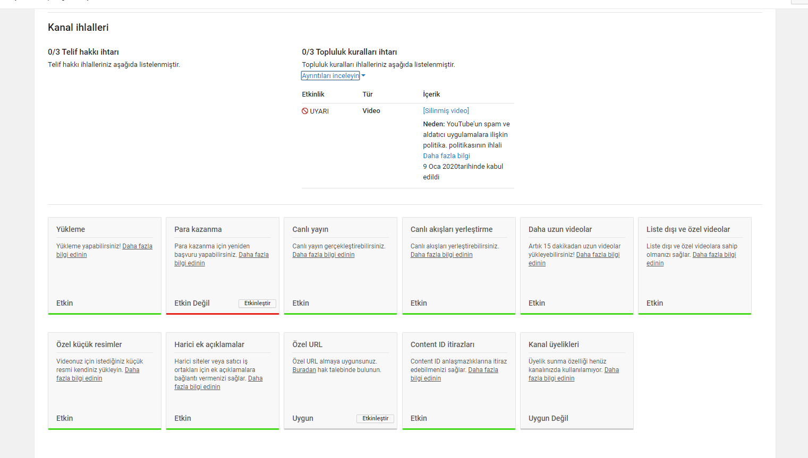
Task: Click the Etkin status in Canlı yayın card
Action: [301, 303]
